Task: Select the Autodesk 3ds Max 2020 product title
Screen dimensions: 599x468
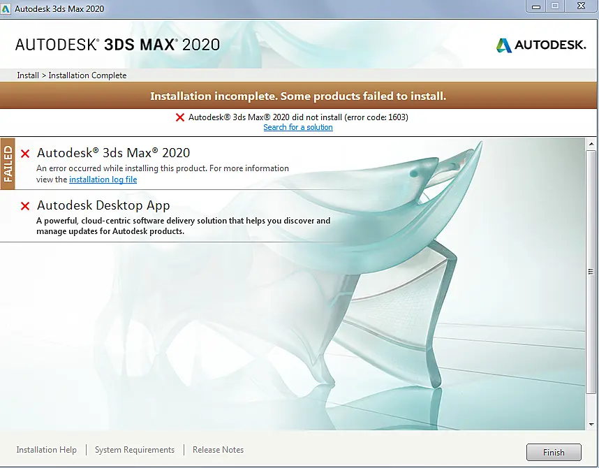Action: 114,153
